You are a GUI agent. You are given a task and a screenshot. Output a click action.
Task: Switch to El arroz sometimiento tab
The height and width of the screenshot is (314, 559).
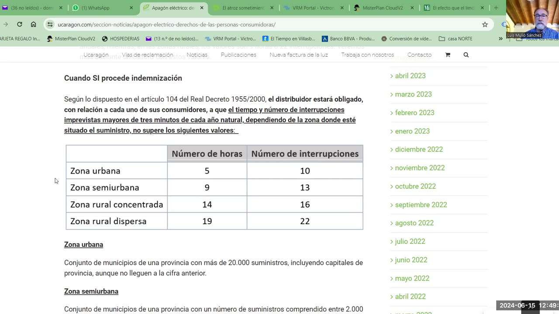[x=244, y=8]
